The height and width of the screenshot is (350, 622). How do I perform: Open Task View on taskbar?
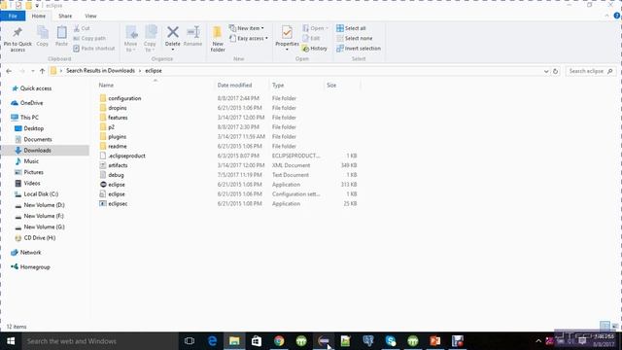190,341
